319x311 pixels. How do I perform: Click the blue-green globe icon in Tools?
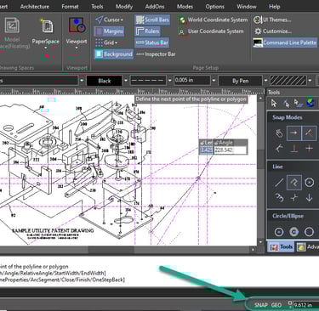coord(310,103)
